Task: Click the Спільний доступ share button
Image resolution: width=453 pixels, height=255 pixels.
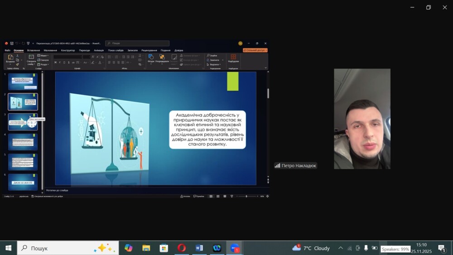Action: 255,50
